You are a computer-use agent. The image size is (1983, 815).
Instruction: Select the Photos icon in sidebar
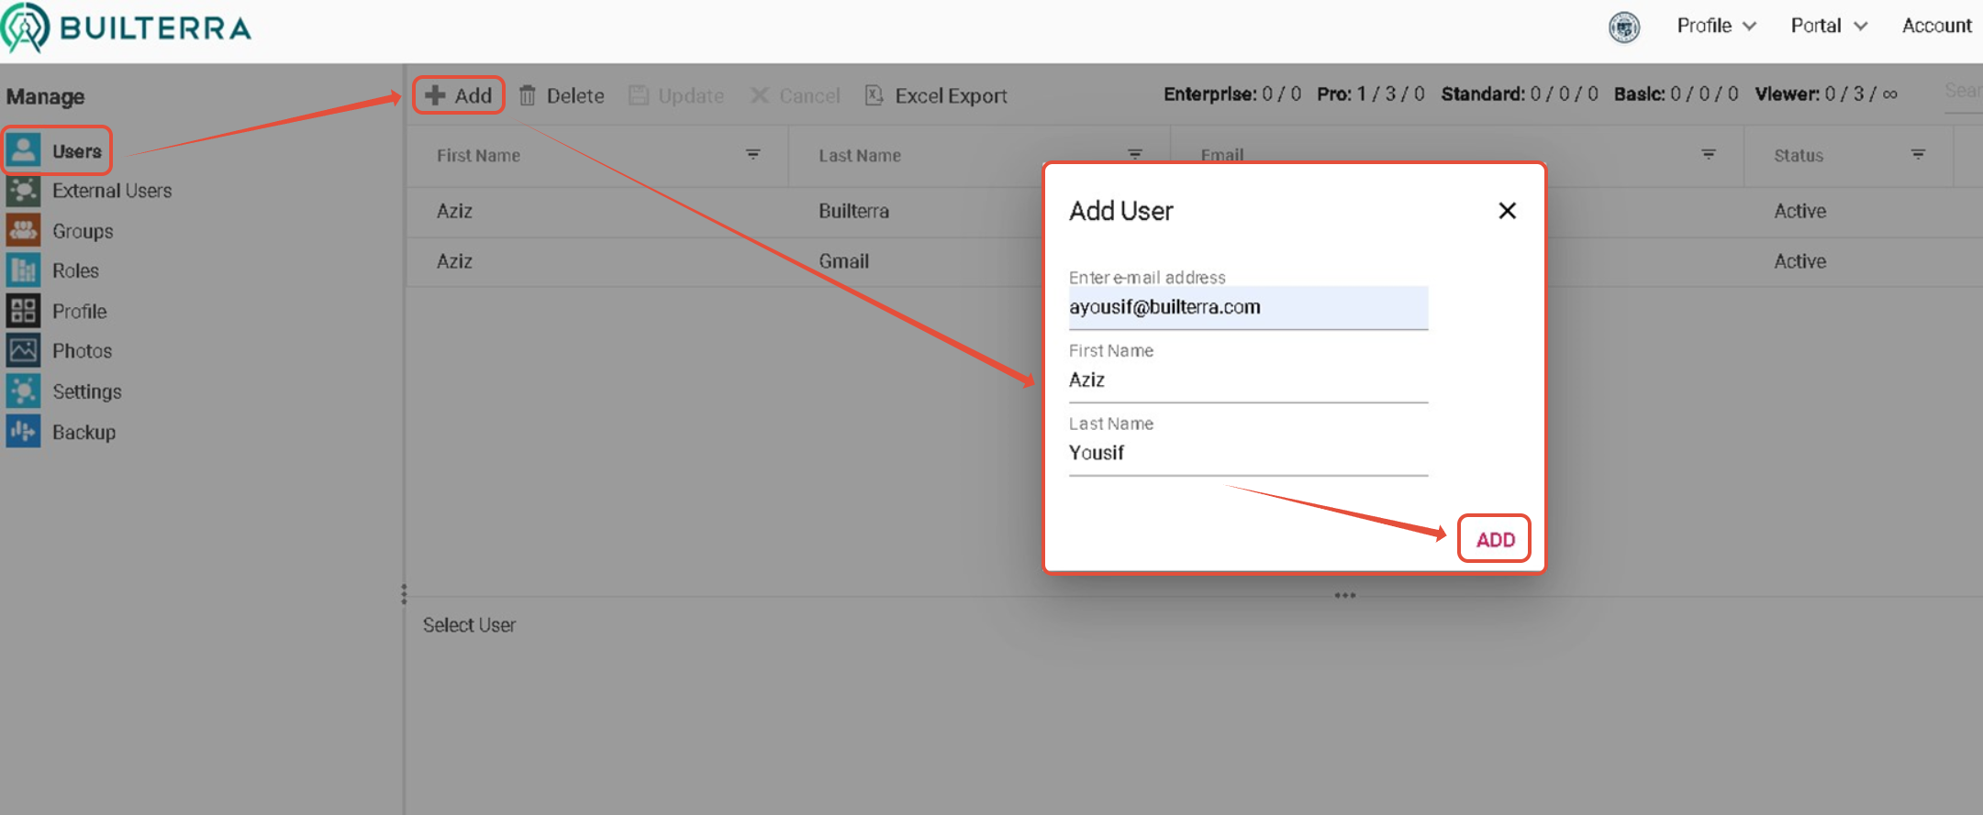coord(23,351)
